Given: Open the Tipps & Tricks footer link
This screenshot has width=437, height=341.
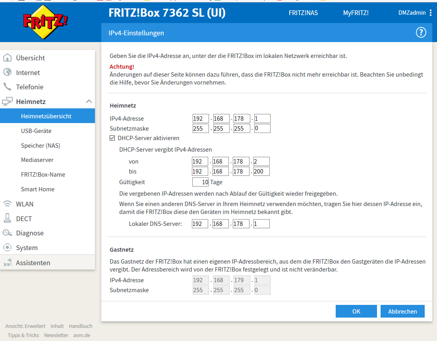Looking at the screenshot, I should click(23, 335).
